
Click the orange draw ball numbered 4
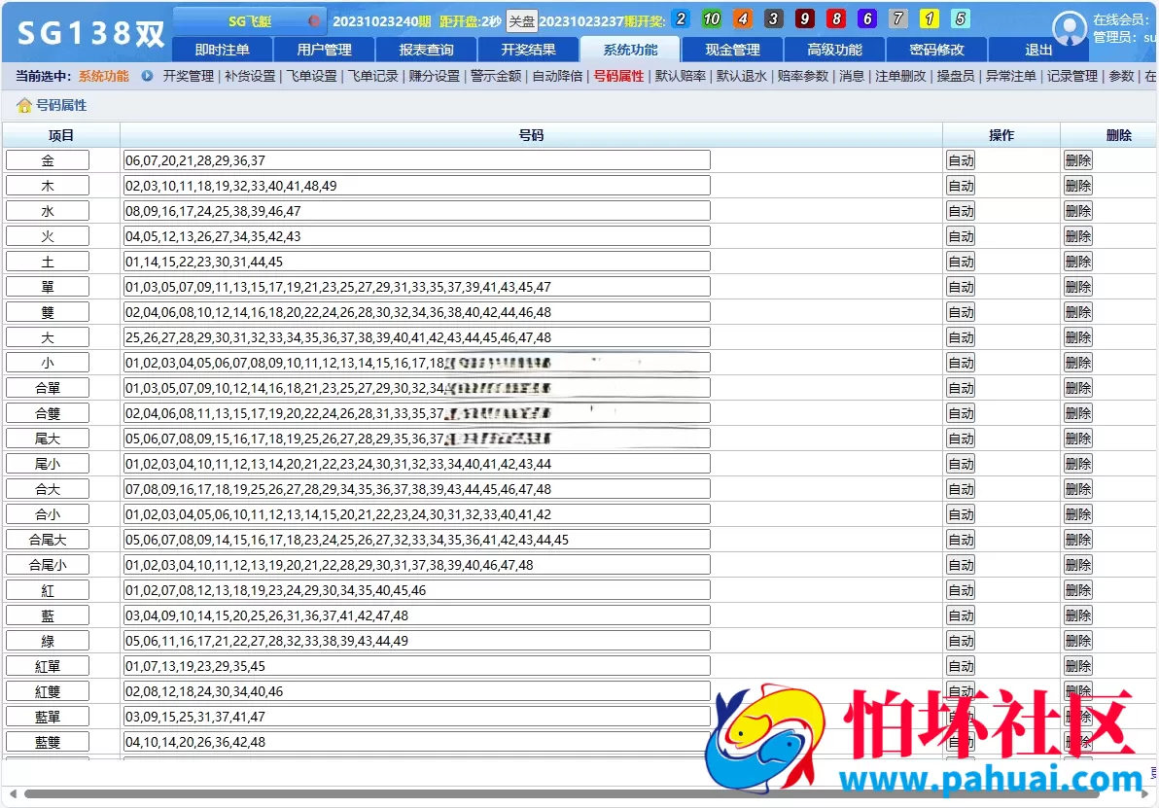pos(743,19)
